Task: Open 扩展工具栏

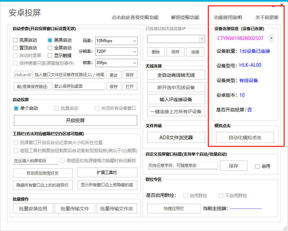Action: tap(107, 173)
